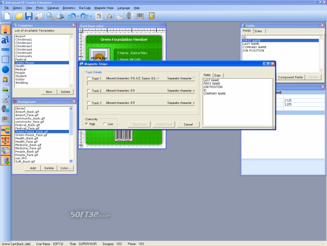Click New button in Templates panel
The image size is (327, 246).
(49, 92)
